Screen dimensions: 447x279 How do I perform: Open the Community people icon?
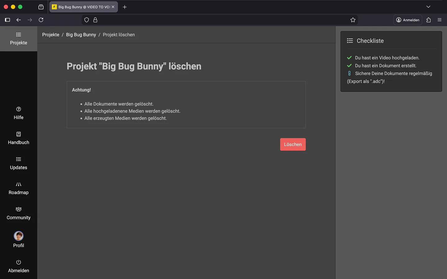[19, 209]
